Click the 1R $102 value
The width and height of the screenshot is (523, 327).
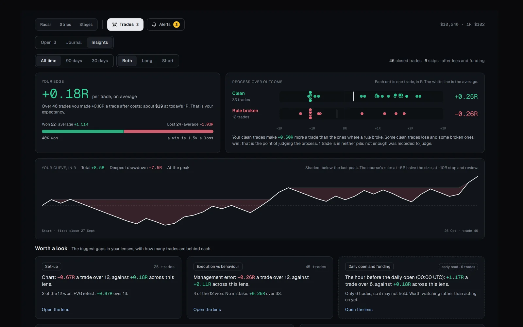475,25
